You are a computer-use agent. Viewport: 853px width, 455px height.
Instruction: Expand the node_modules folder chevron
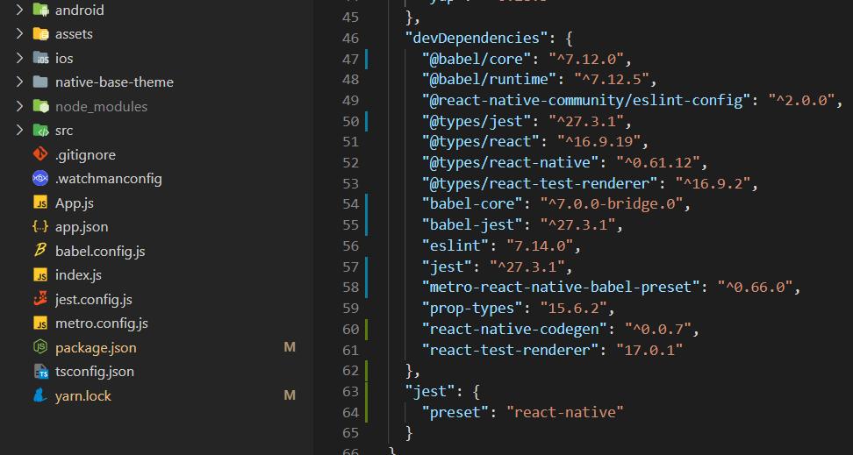coord(19,107)
